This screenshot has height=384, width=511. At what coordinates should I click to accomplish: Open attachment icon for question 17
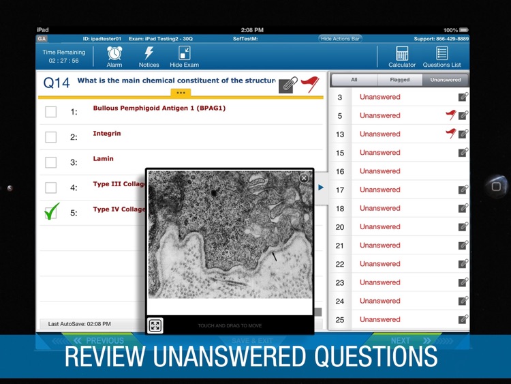click(x=463, y=190)
